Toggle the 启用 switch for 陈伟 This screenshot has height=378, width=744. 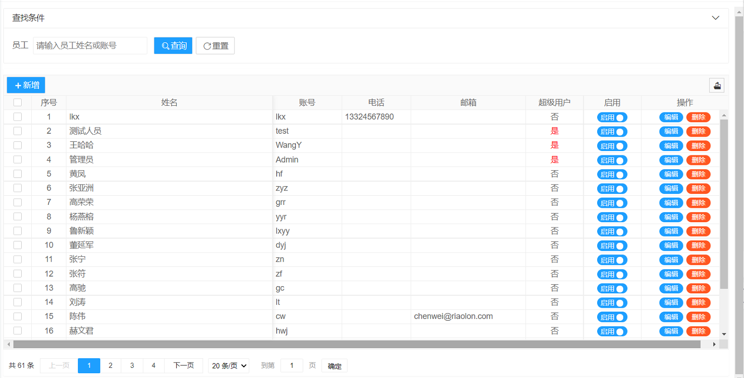(x=611, y=317)
